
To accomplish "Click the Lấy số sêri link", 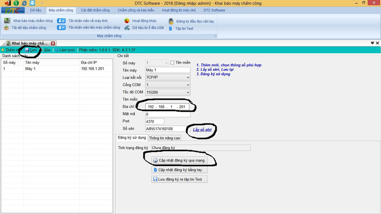I will click(202, 130).
